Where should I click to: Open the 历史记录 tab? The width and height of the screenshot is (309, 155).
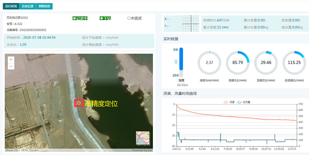point(27,6)
